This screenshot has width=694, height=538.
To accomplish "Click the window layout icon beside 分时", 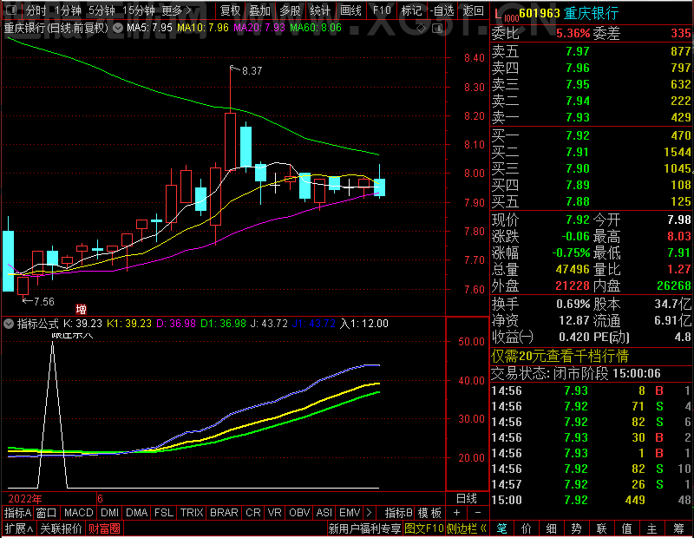I will point(11,10).
